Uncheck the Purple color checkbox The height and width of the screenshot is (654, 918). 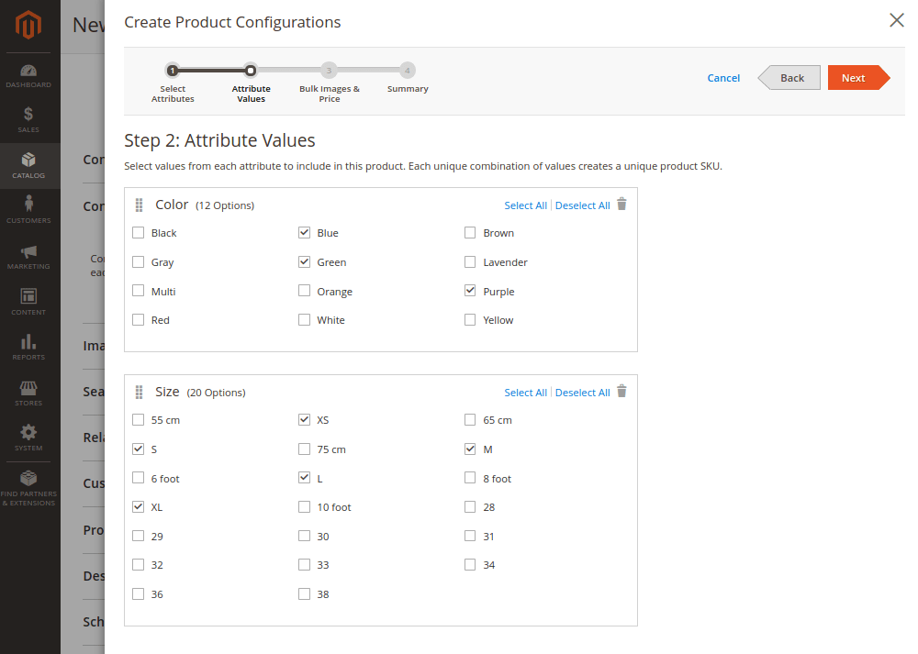point(470,291)
